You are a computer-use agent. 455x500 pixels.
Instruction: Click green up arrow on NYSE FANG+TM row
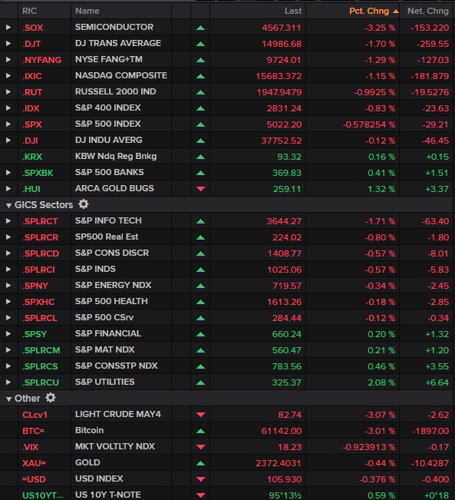coord(200,60)
